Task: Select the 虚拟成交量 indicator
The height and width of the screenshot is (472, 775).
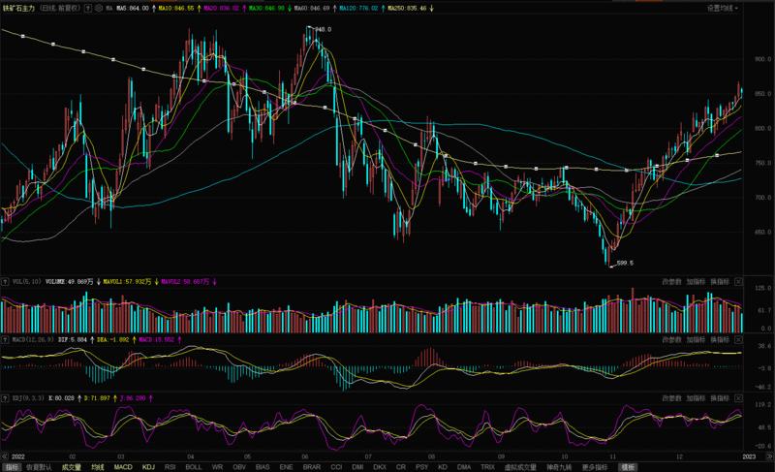Action: click(520, 467)
